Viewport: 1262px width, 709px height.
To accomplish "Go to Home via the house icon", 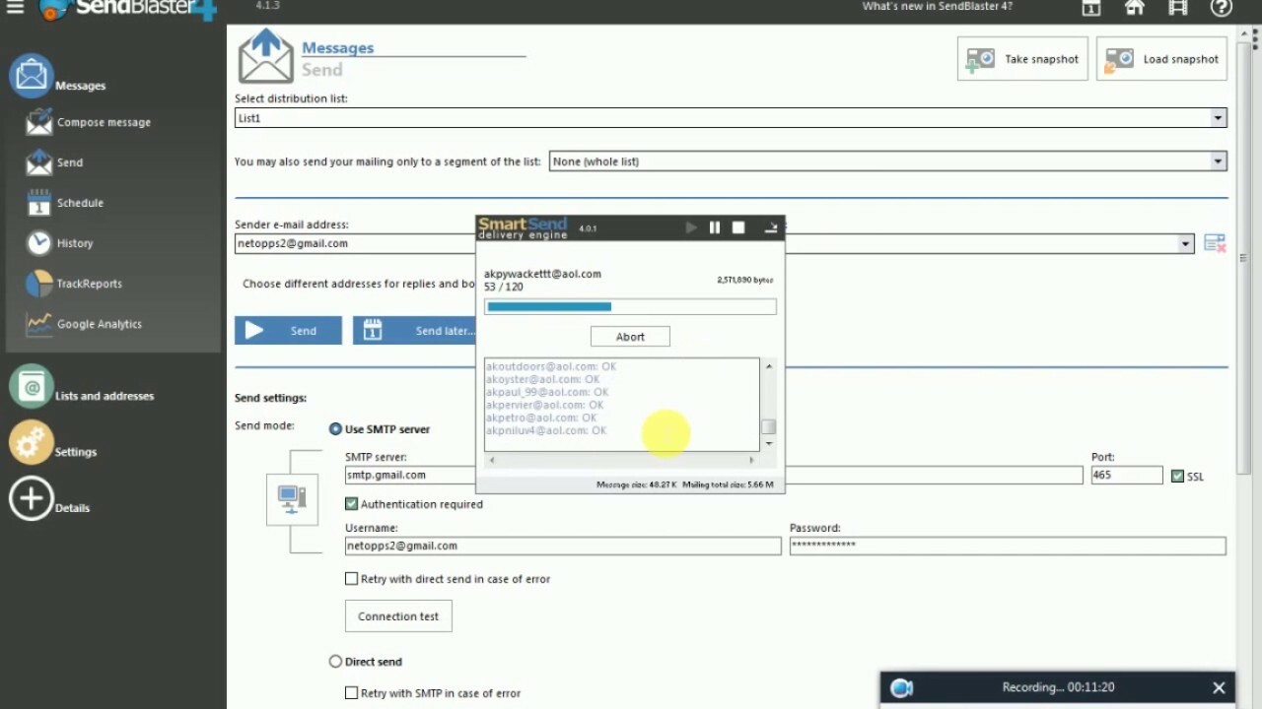I will coord(1134,8).
